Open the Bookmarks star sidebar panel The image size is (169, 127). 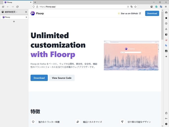pos(166,18)
